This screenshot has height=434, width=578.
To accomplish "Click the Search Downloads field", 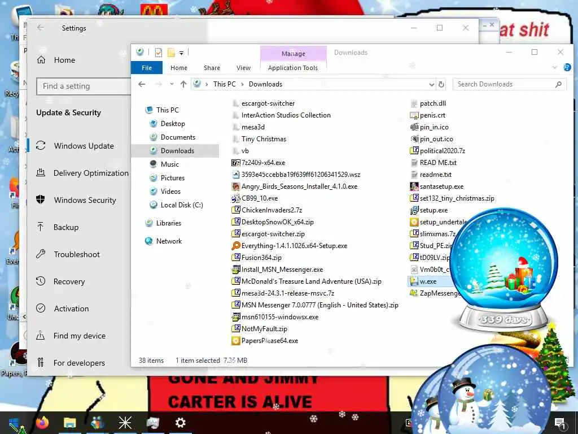I will [x=509, y=84].
